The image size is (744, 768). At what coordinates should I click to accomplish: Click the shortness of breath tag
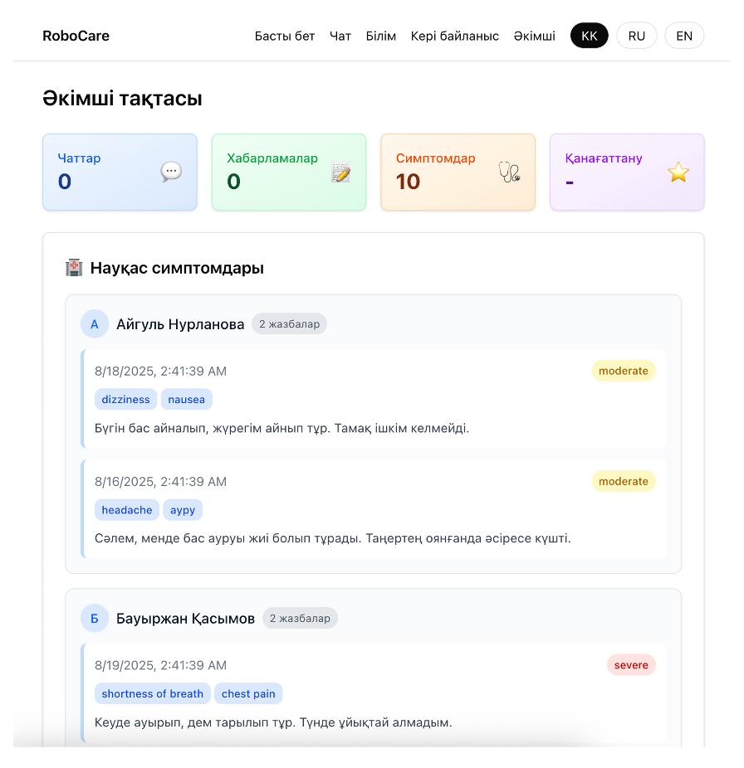[153, 693]
